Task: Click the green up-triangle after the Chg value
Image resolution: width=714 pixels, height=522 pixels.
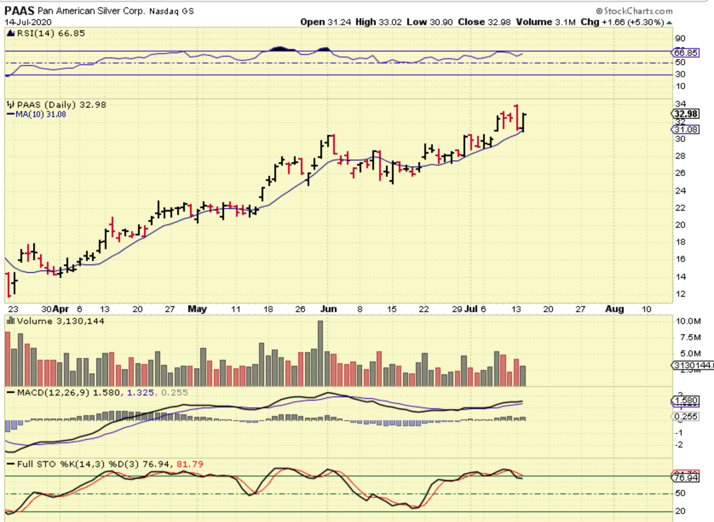Action: tap(669, 23)
